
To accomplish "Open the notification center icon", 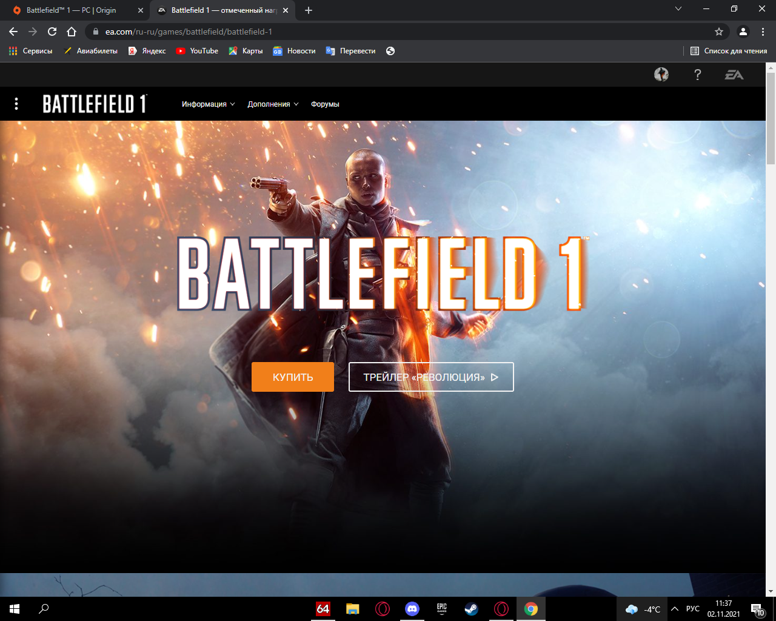I will (x=758, y=609).
